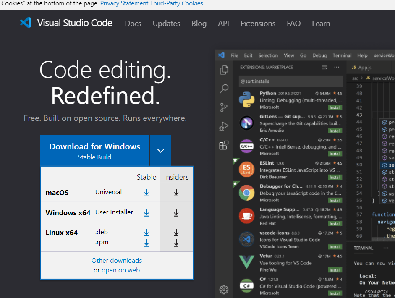This screenshot has height=298, width=395.
Task: Open Run and Debug icon in activity bar
Action: [x=224, y=126]
